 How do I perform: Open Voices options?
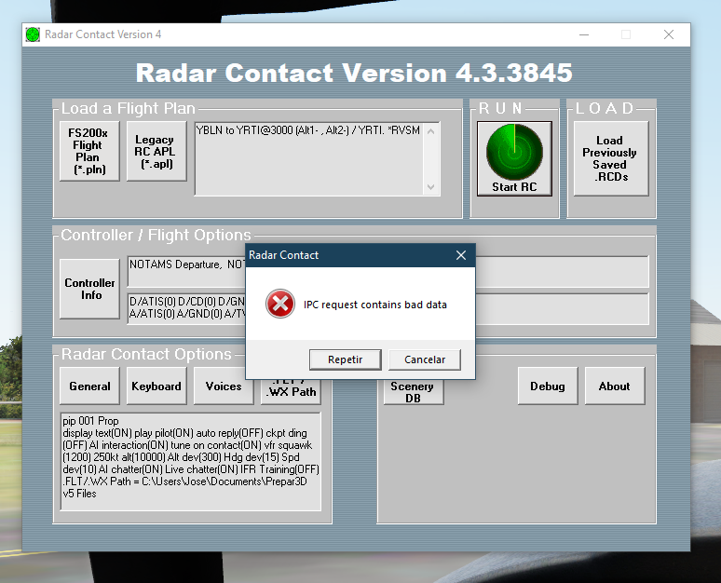(x=224, y=386)
